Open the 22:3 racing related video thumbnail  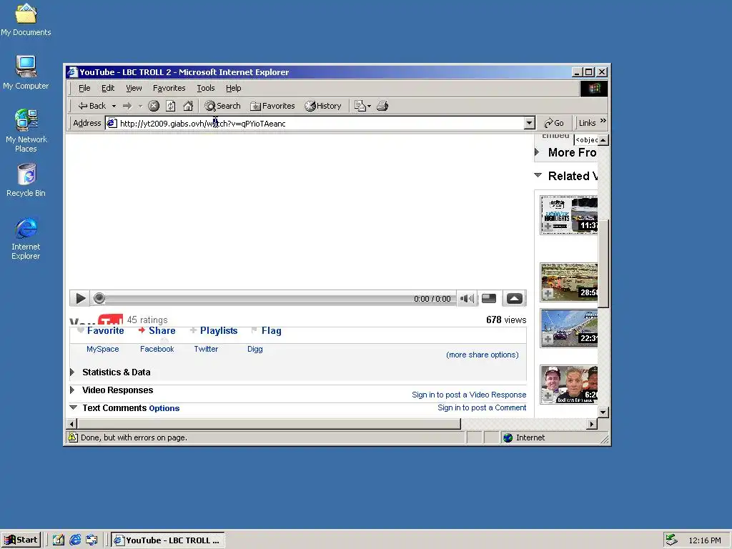[x=569, y=328]
